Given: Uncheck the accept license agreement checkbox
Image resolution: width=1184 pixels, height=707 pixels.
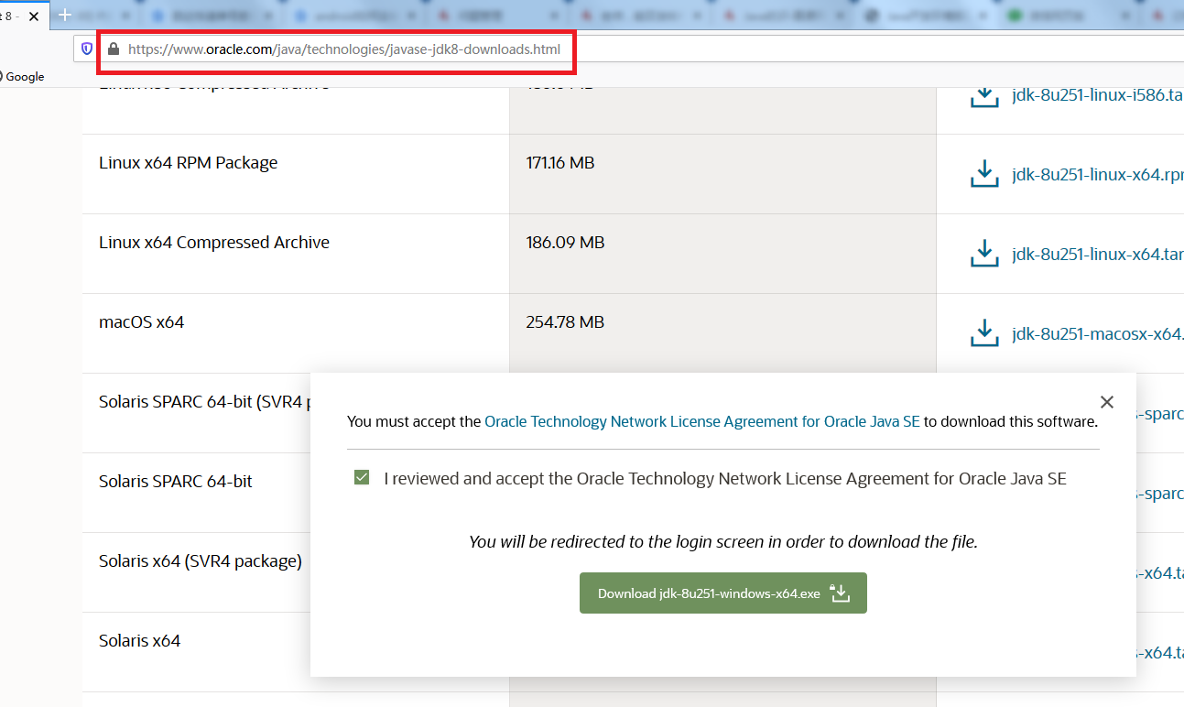Looking at the screenshot, I should coord(362,478).
